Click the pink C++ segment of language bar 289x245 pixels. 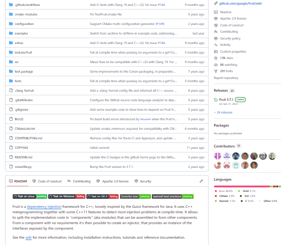242,186
